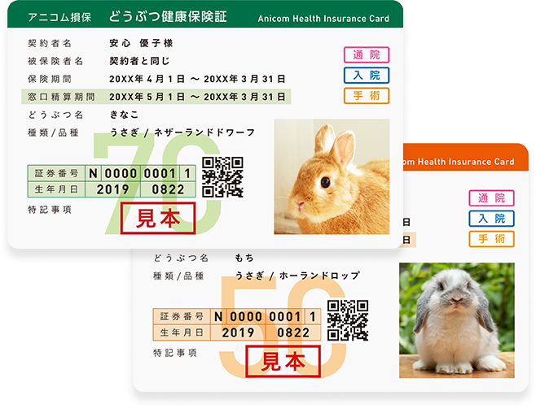Click the 証券番号 label on orange card

coord(182,317)
